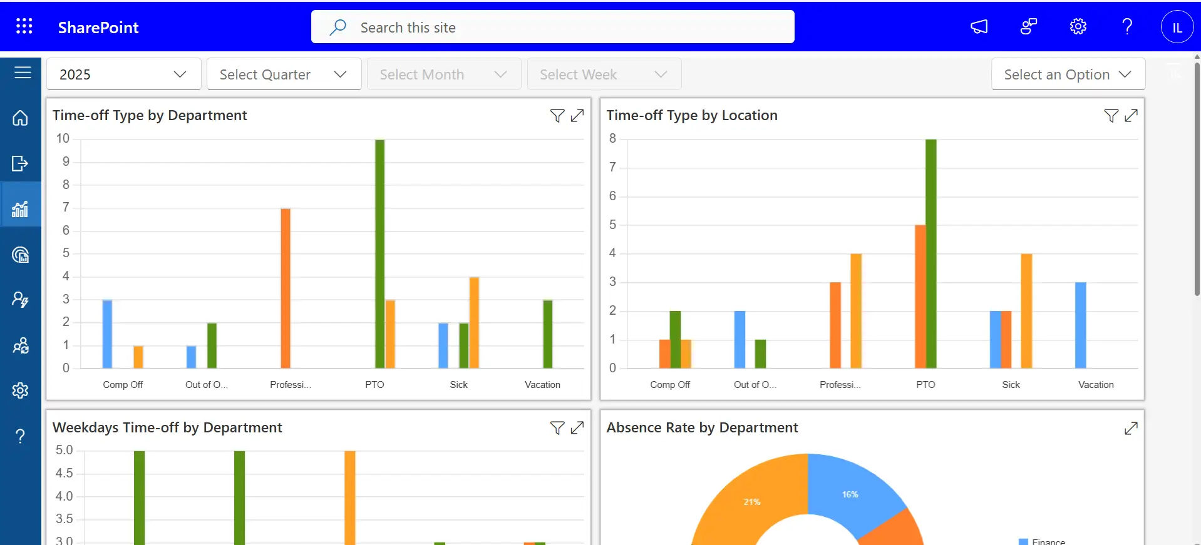The height and width of the screenshot is (545, 1201).
Task: Click the blue 16% donut segment
Action: tap(852, 494)
